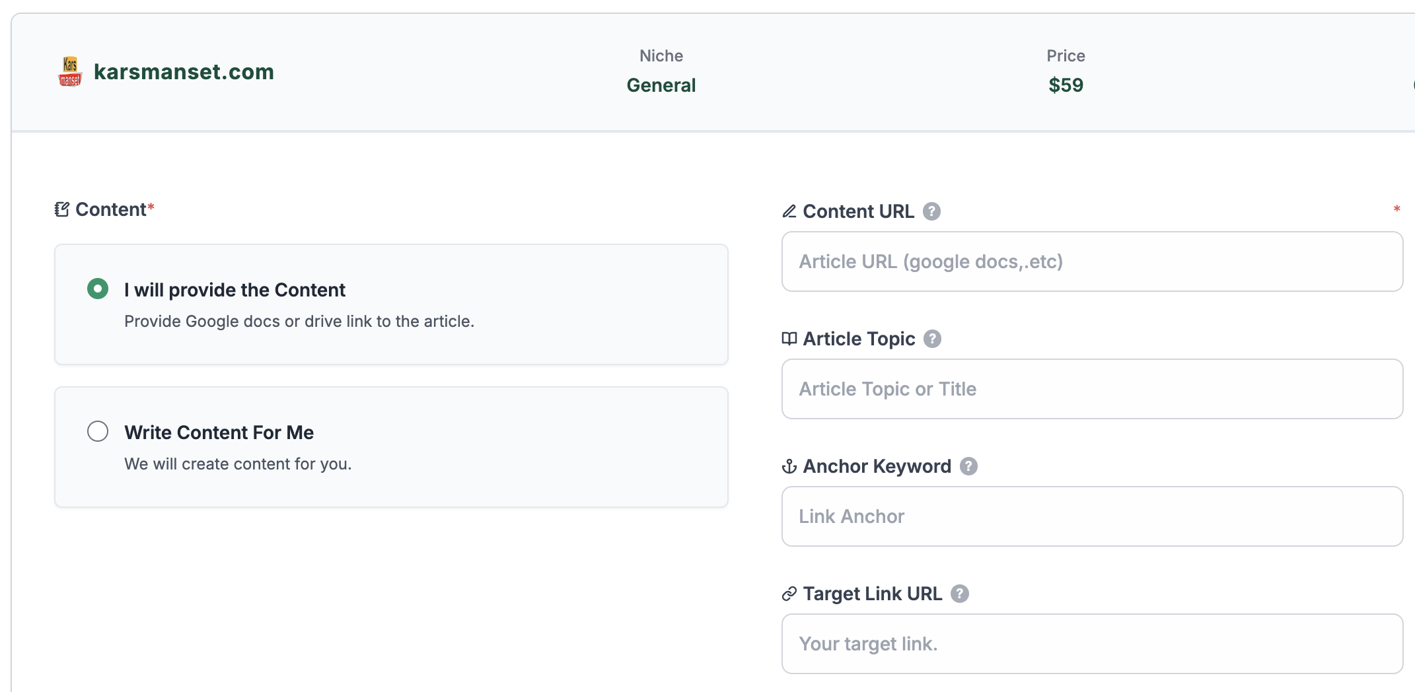Click the help icon beside Anchor Keyword
The width and height of the screenshot is (1415, 692).
coord(968,466)
